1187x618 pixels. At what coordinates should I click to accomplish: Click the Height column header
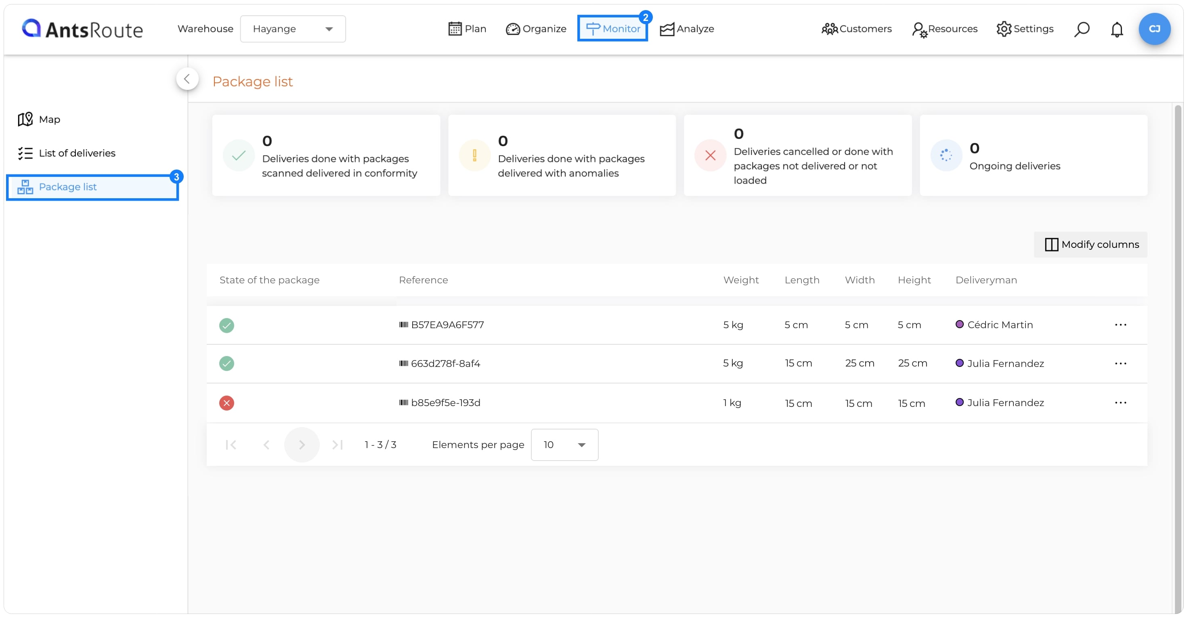tap(914, 280)
